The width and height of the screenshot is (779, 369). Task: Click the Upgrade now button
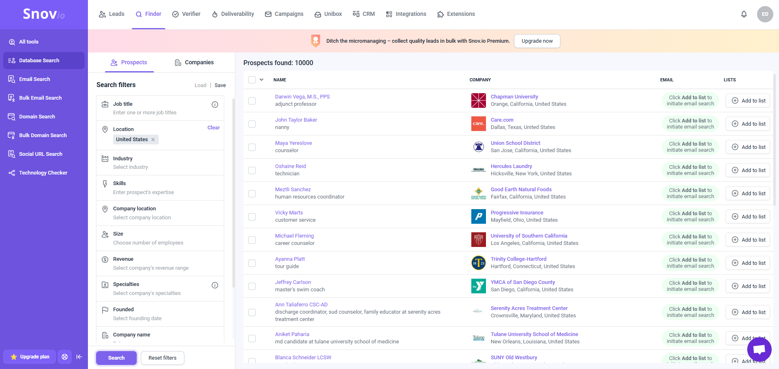[x=537, y=41]
